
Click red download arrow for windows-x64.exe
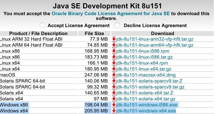(x=114, y=111)
